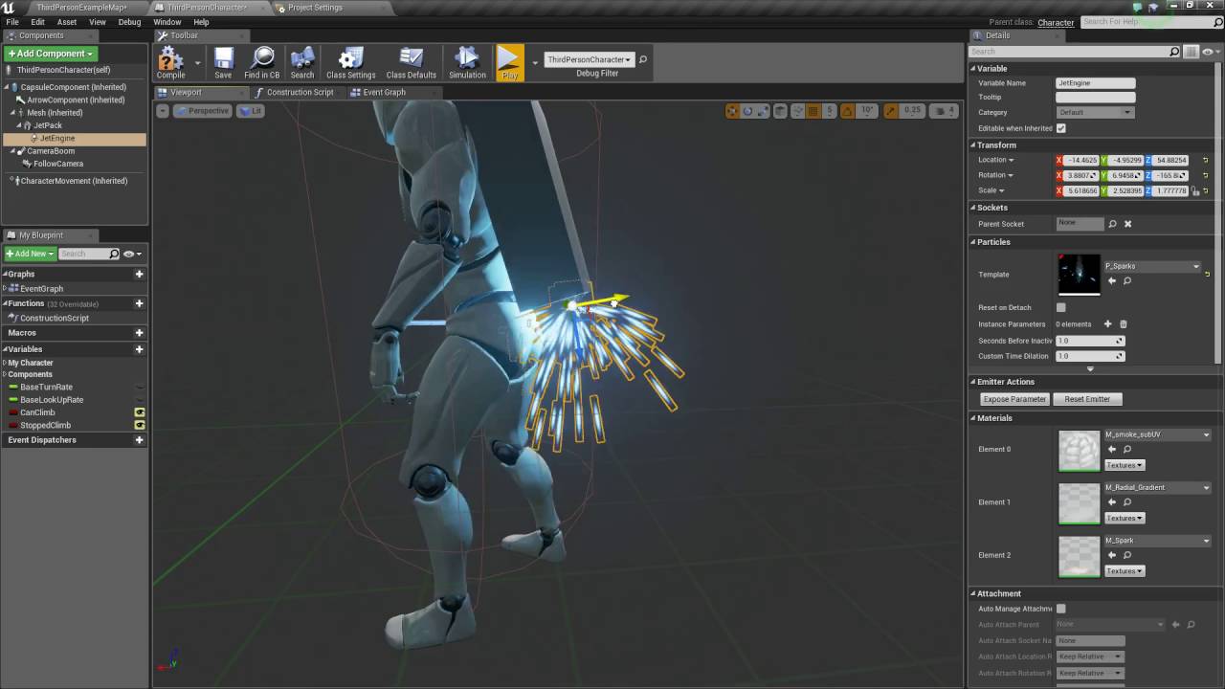The width and height of the screenshot is (1225, 689).
Task: Click the Save toolbar icon
Action: click(223, 63)
